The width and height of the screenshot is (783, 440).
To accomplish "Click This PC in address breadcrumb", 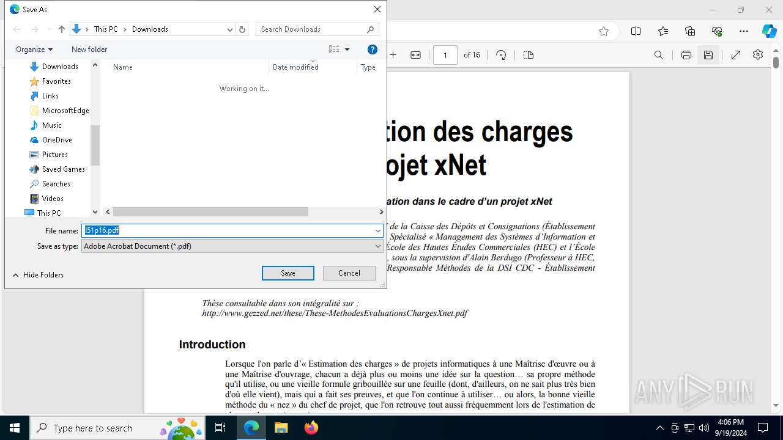I will [x=106, y=29].
